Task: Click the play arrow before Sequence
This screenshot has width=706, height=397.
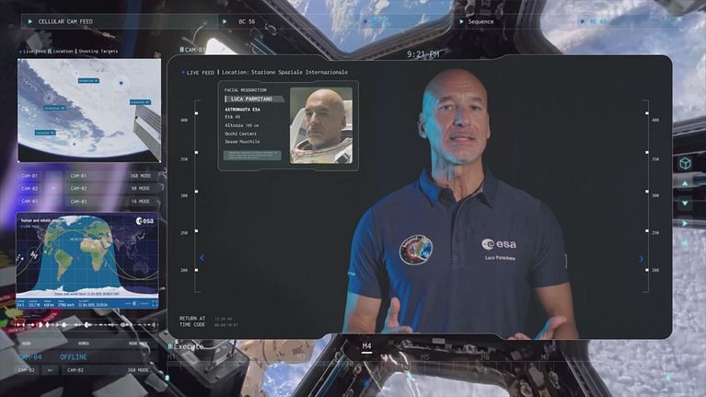Action: (x=459, y=20)
